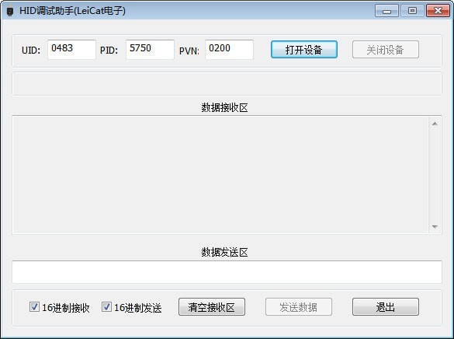The height and width of the screenshot is (339, 454).
Task: Maximize the HID调试助手 window
Action: click(x=412, y=11)
